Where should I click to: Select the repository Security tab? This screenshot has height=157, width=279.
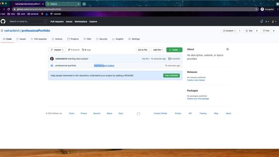coord(102,39)
